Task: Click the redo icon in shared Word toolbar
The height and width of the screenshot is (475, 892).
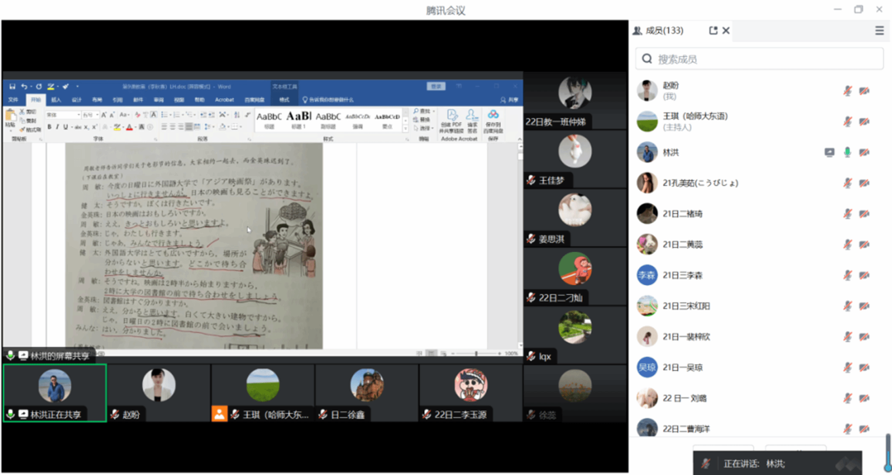Action: (x=39, y=86)
